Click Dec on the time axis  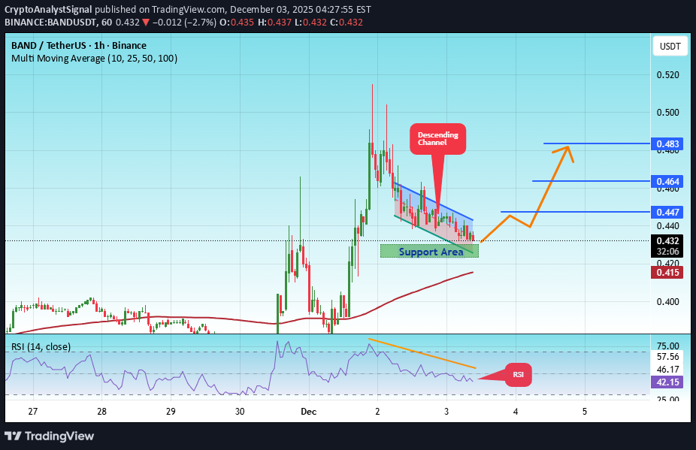pos(308,412)
